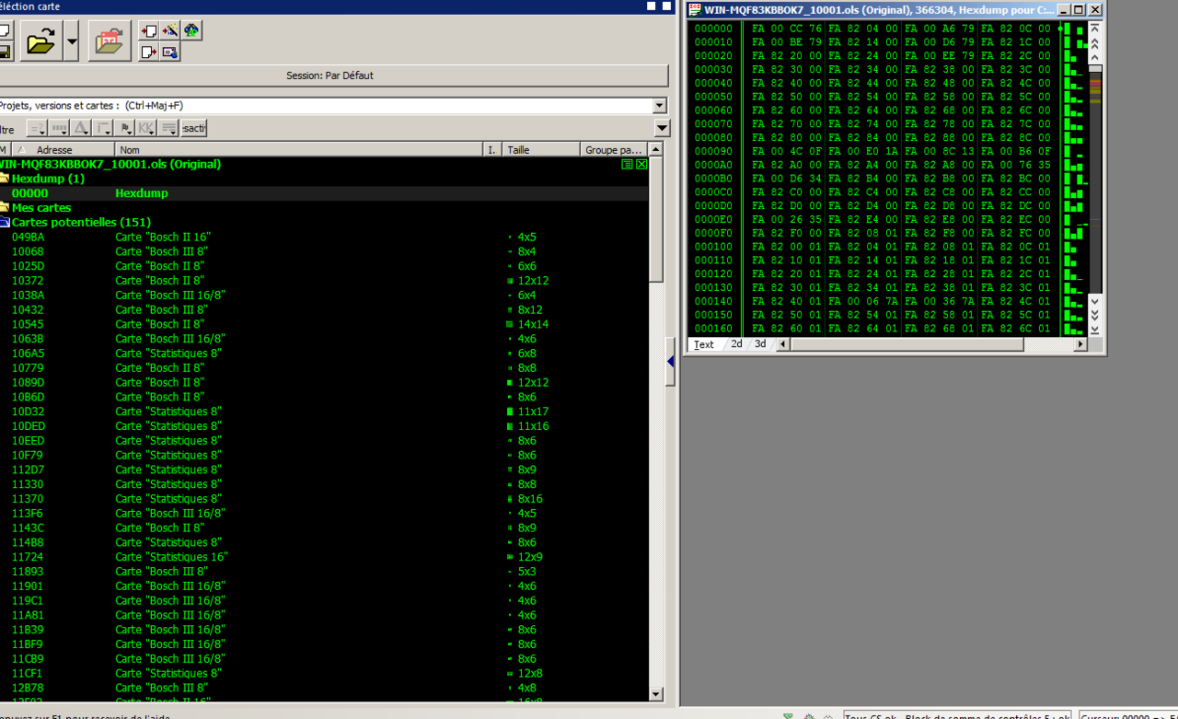
Task: Collapse the Cartes potentielles (151) folder
Action: click(x=4, y=222)
